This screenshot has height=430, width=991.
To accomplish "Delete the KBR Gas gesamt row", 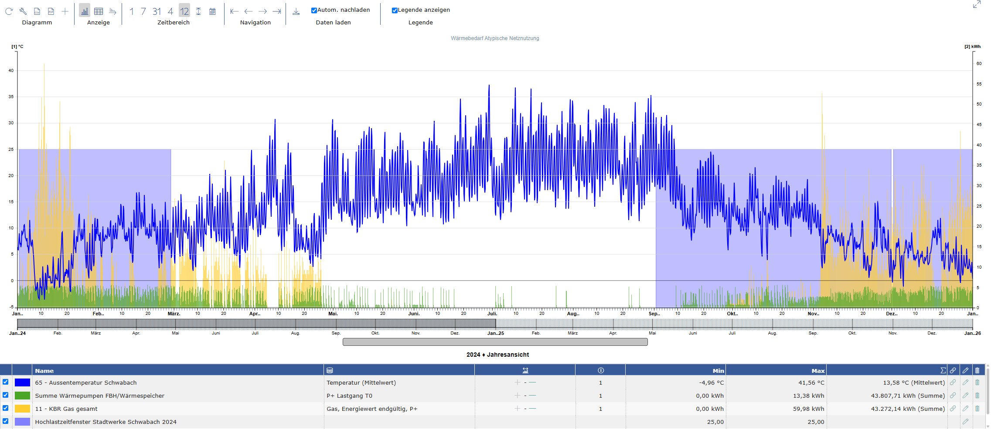I will click(977, 409).
